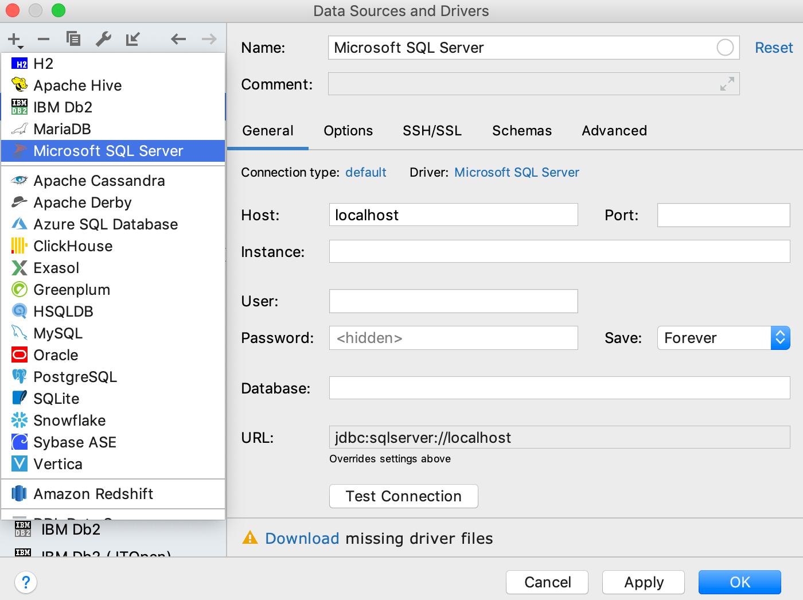Screen dimensions: 803x600
Task: Switch to the General tab
Action: click(268, 131)
